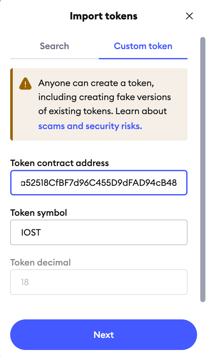The image size is (206, 357).
Task: Click the Next button
Action: [x=103, y=335]
